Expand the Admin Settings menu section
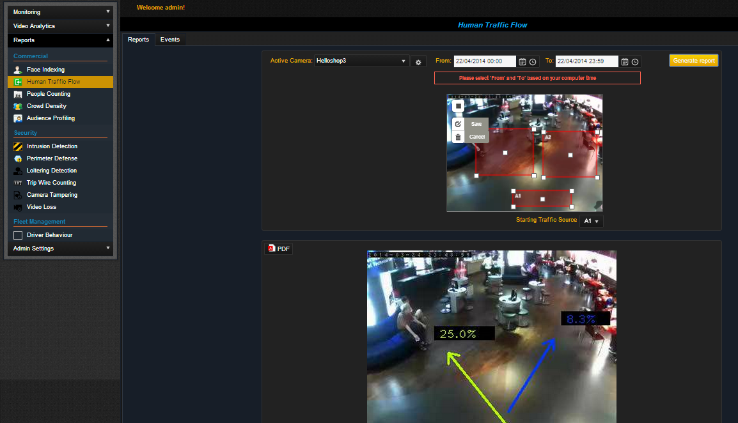This screenshot has height=423, width=738. [x=60, y=248]
